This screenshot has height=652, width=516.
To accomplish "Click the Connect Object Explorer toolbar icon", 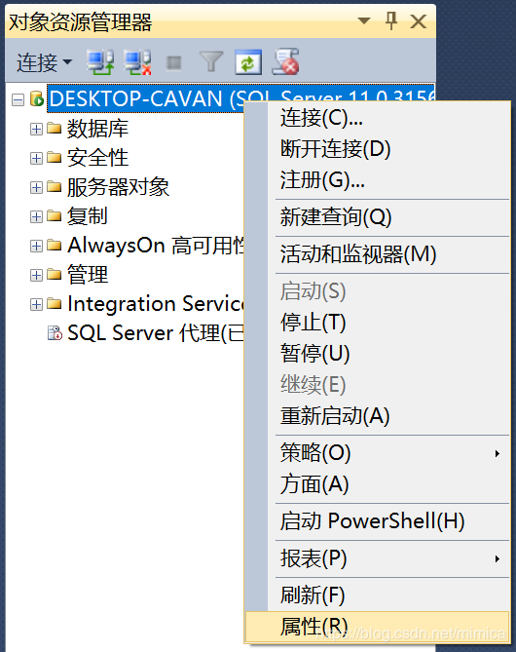I will coord(100,62).
